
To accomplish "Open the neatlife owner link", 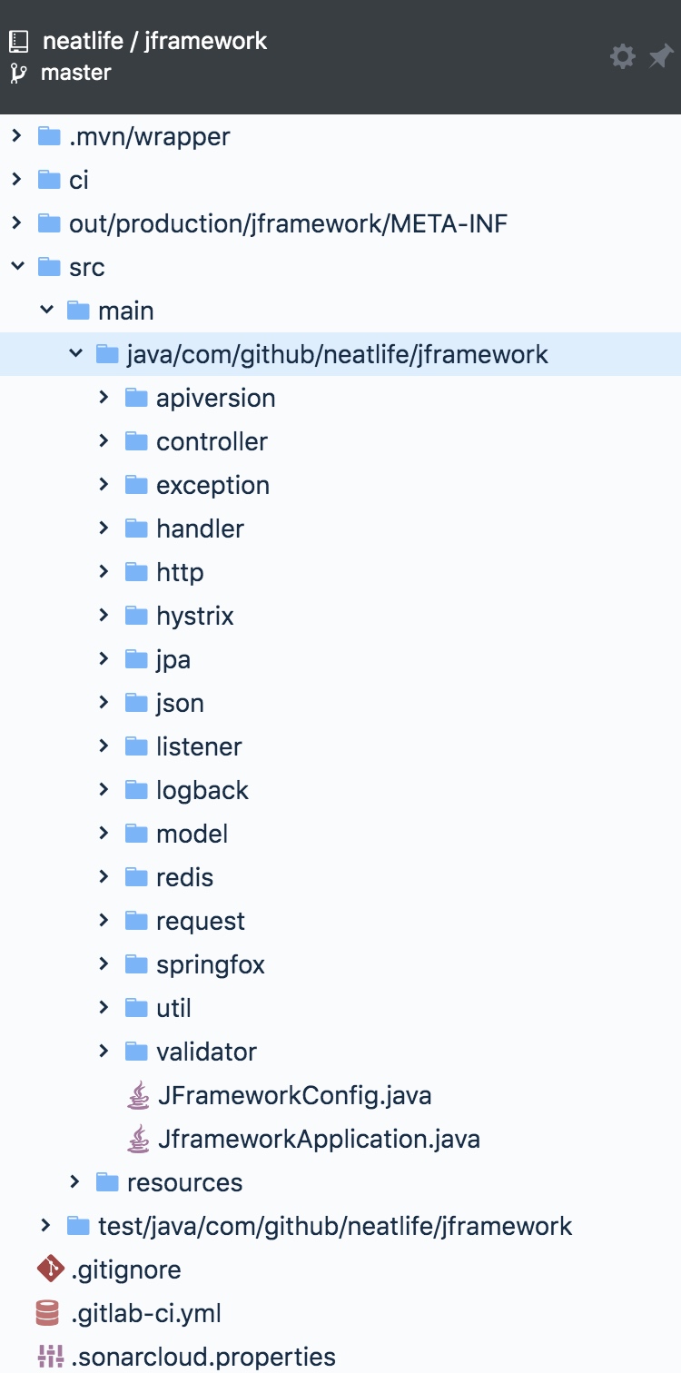I will click(x=84, y=41).
